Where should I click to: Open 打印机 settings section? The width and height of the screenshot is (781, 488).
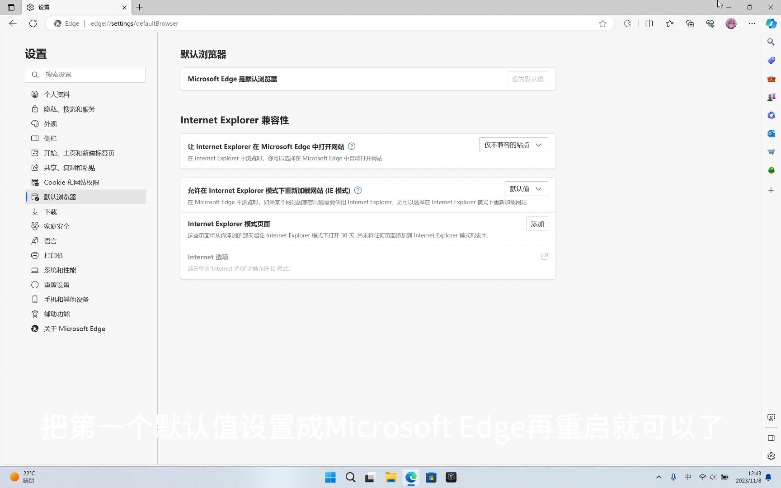(x=85, y=255)
